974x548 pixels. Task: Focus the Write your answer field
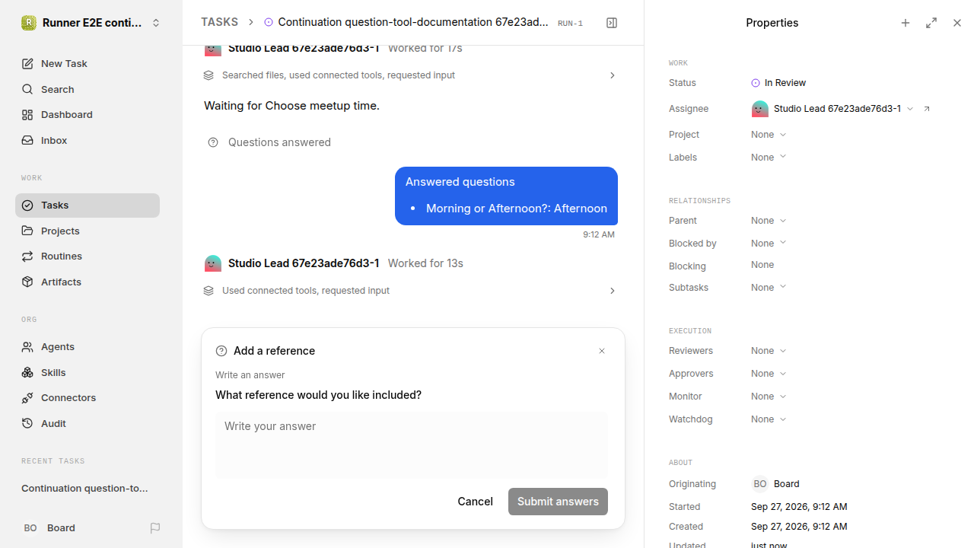pyautogui.click(x=412, y=445)
